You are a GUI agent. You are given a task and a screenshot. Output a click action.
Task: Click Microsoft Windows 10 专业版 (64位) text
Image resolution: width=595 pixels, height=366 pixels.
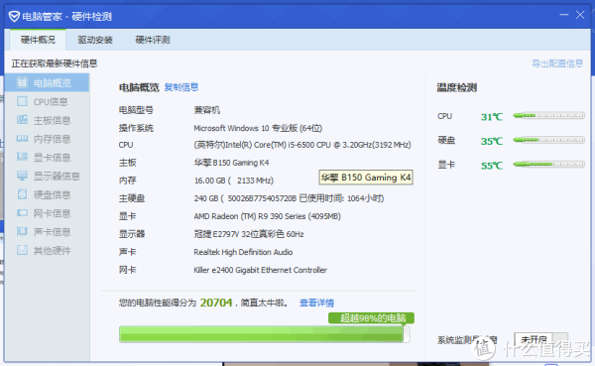258,128
